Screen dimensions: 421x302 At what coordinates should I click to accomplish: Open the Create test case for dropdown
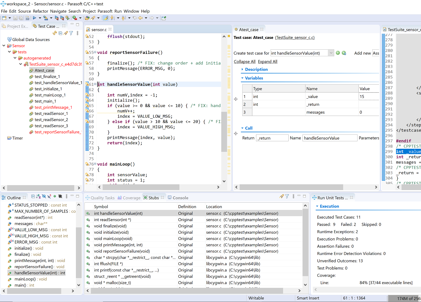tap(331, 53)
